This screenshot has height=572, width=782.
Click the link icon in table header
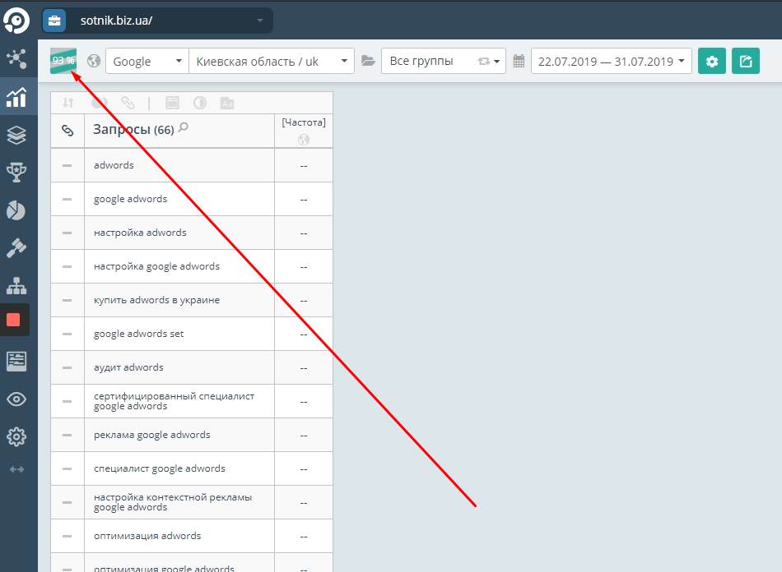click(x=67, y=131)
